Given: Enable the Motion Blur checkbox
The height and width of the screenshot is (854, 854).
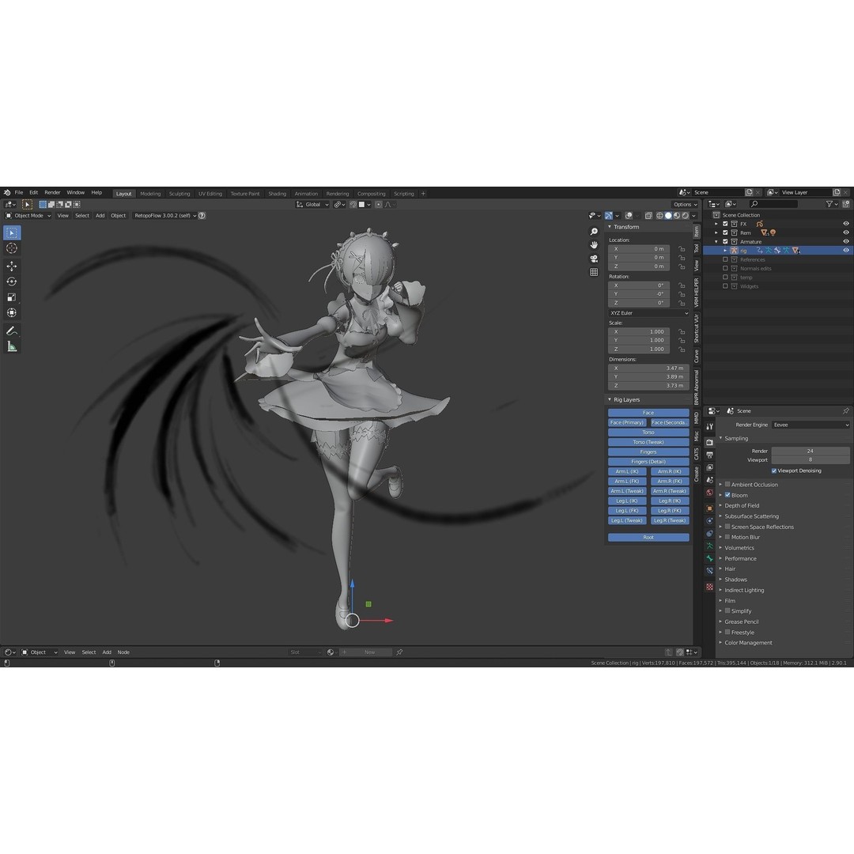Looking at the screenshot, I should point(727,537).
